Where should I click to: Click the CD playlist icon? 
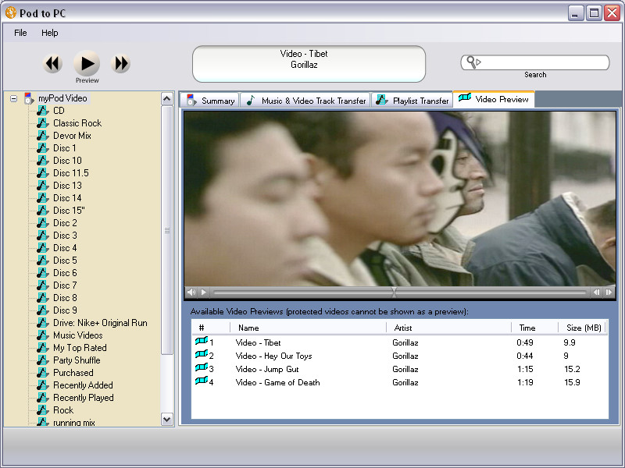tap(43, 111)
